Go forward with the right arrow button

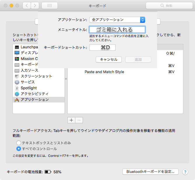[x=35, y=6]
